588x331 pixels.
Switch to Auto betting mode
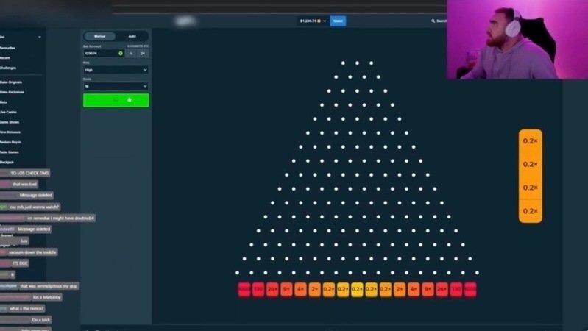132,36
